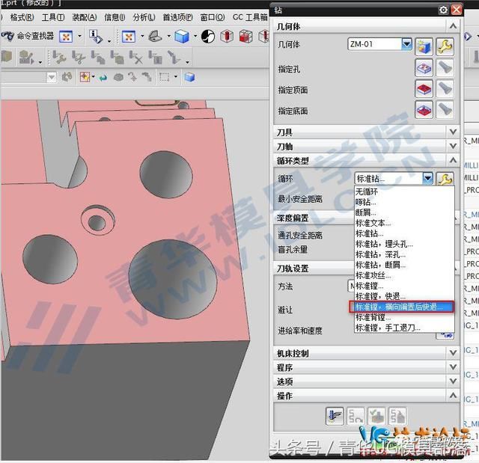The height and width of the screenshot is (463, 479).
Task: Click the red wireframe cube icon
Action: pos(246,37)
